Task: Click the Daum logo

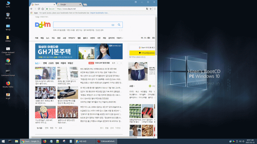Action: (43, 25)
